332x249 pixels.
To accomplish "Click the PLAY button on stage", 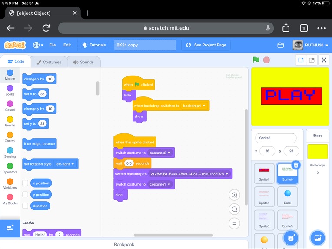I will [x=291, y=96].
